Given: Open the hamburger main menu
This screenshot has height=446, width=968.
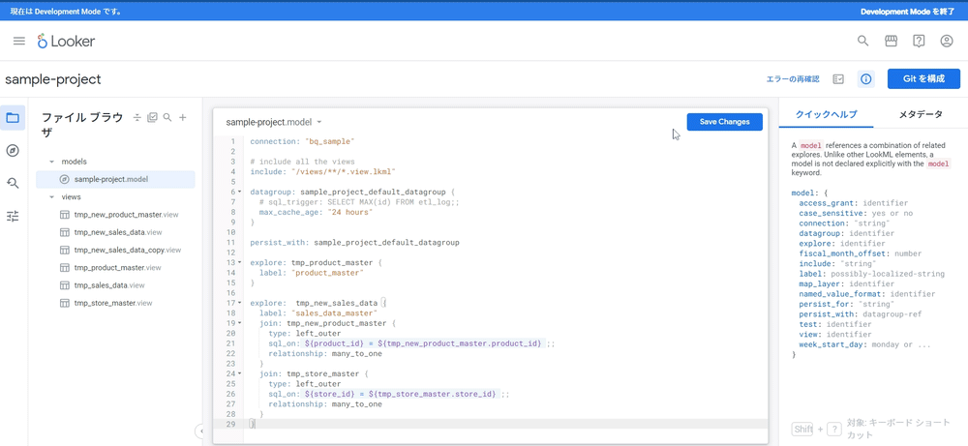Looking at the screenshot, I should (x=18, y=42).
